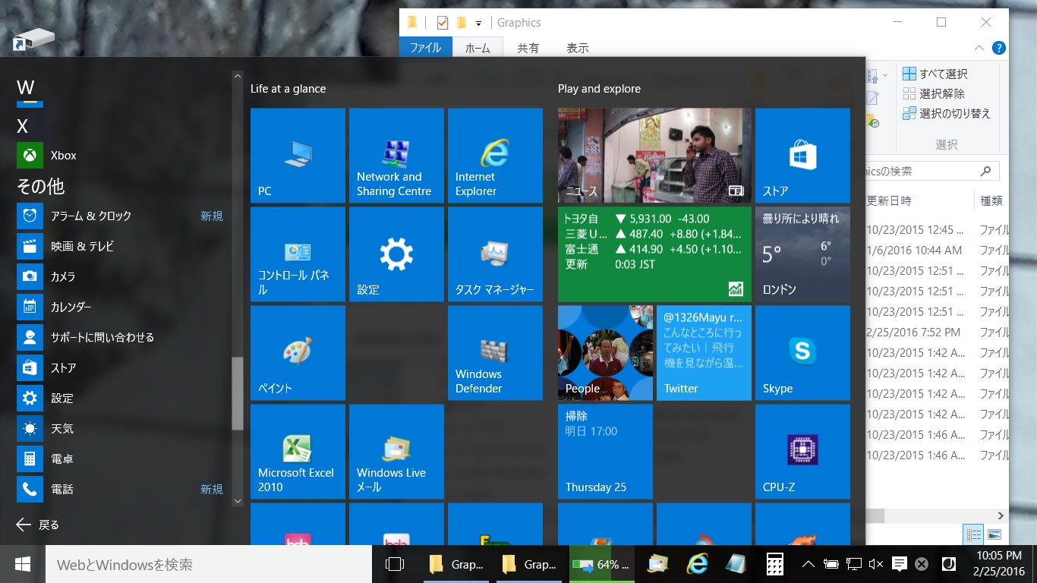The image size is (1037, 583).
Task: Open the ニュース live tile
Action: click(x=654, y=156)
